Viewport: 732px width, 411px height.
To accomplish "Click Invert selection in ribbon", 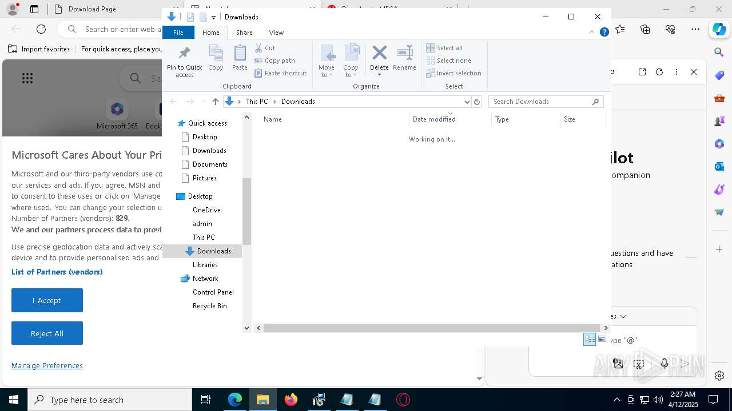I will click(454, 73).
